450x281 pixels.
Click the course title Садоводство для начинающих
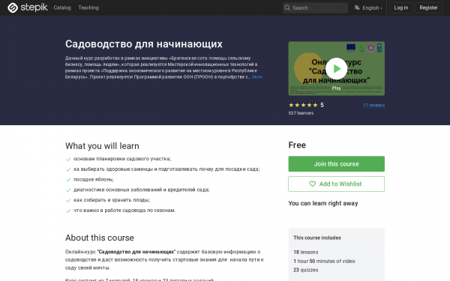pos(144,44)
